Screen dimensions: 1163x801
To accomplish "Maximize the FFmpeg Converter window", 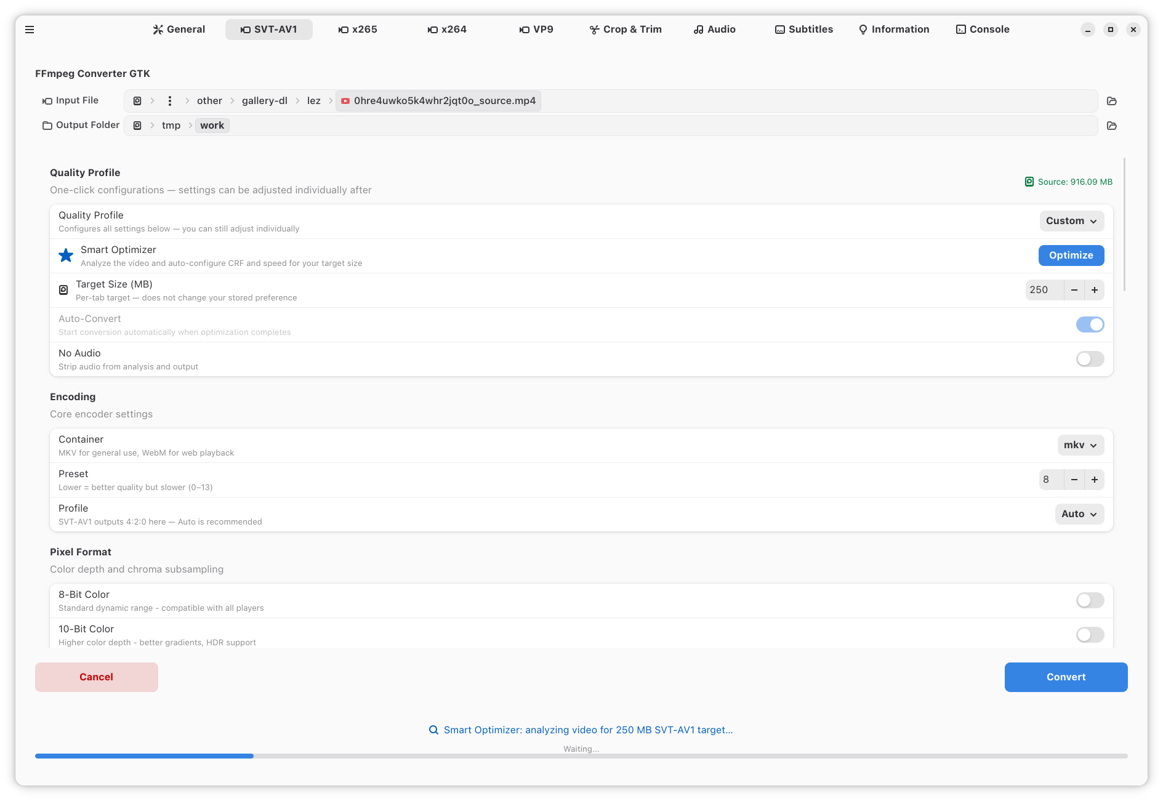I will point(1111,30).
